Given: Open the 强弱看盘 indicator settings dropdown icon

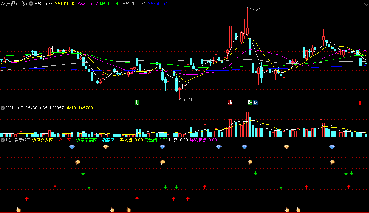Looking at the screenshot, I should [x=3, y=140].
